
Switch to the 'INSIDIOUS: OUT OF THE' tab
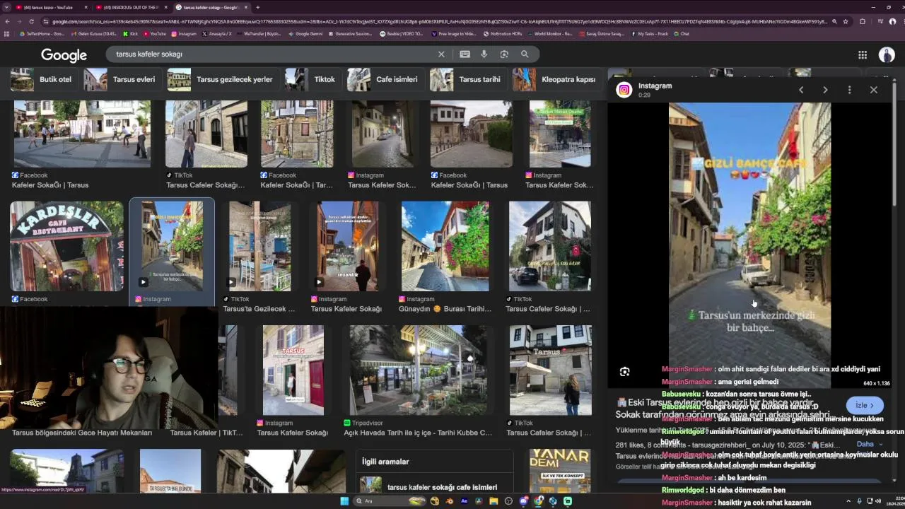(132, 7)
